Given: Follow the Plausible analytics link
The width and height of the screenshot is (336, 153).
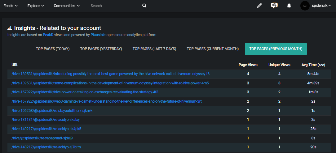Looking at the screenshot, I should click(x=98, y=35).
